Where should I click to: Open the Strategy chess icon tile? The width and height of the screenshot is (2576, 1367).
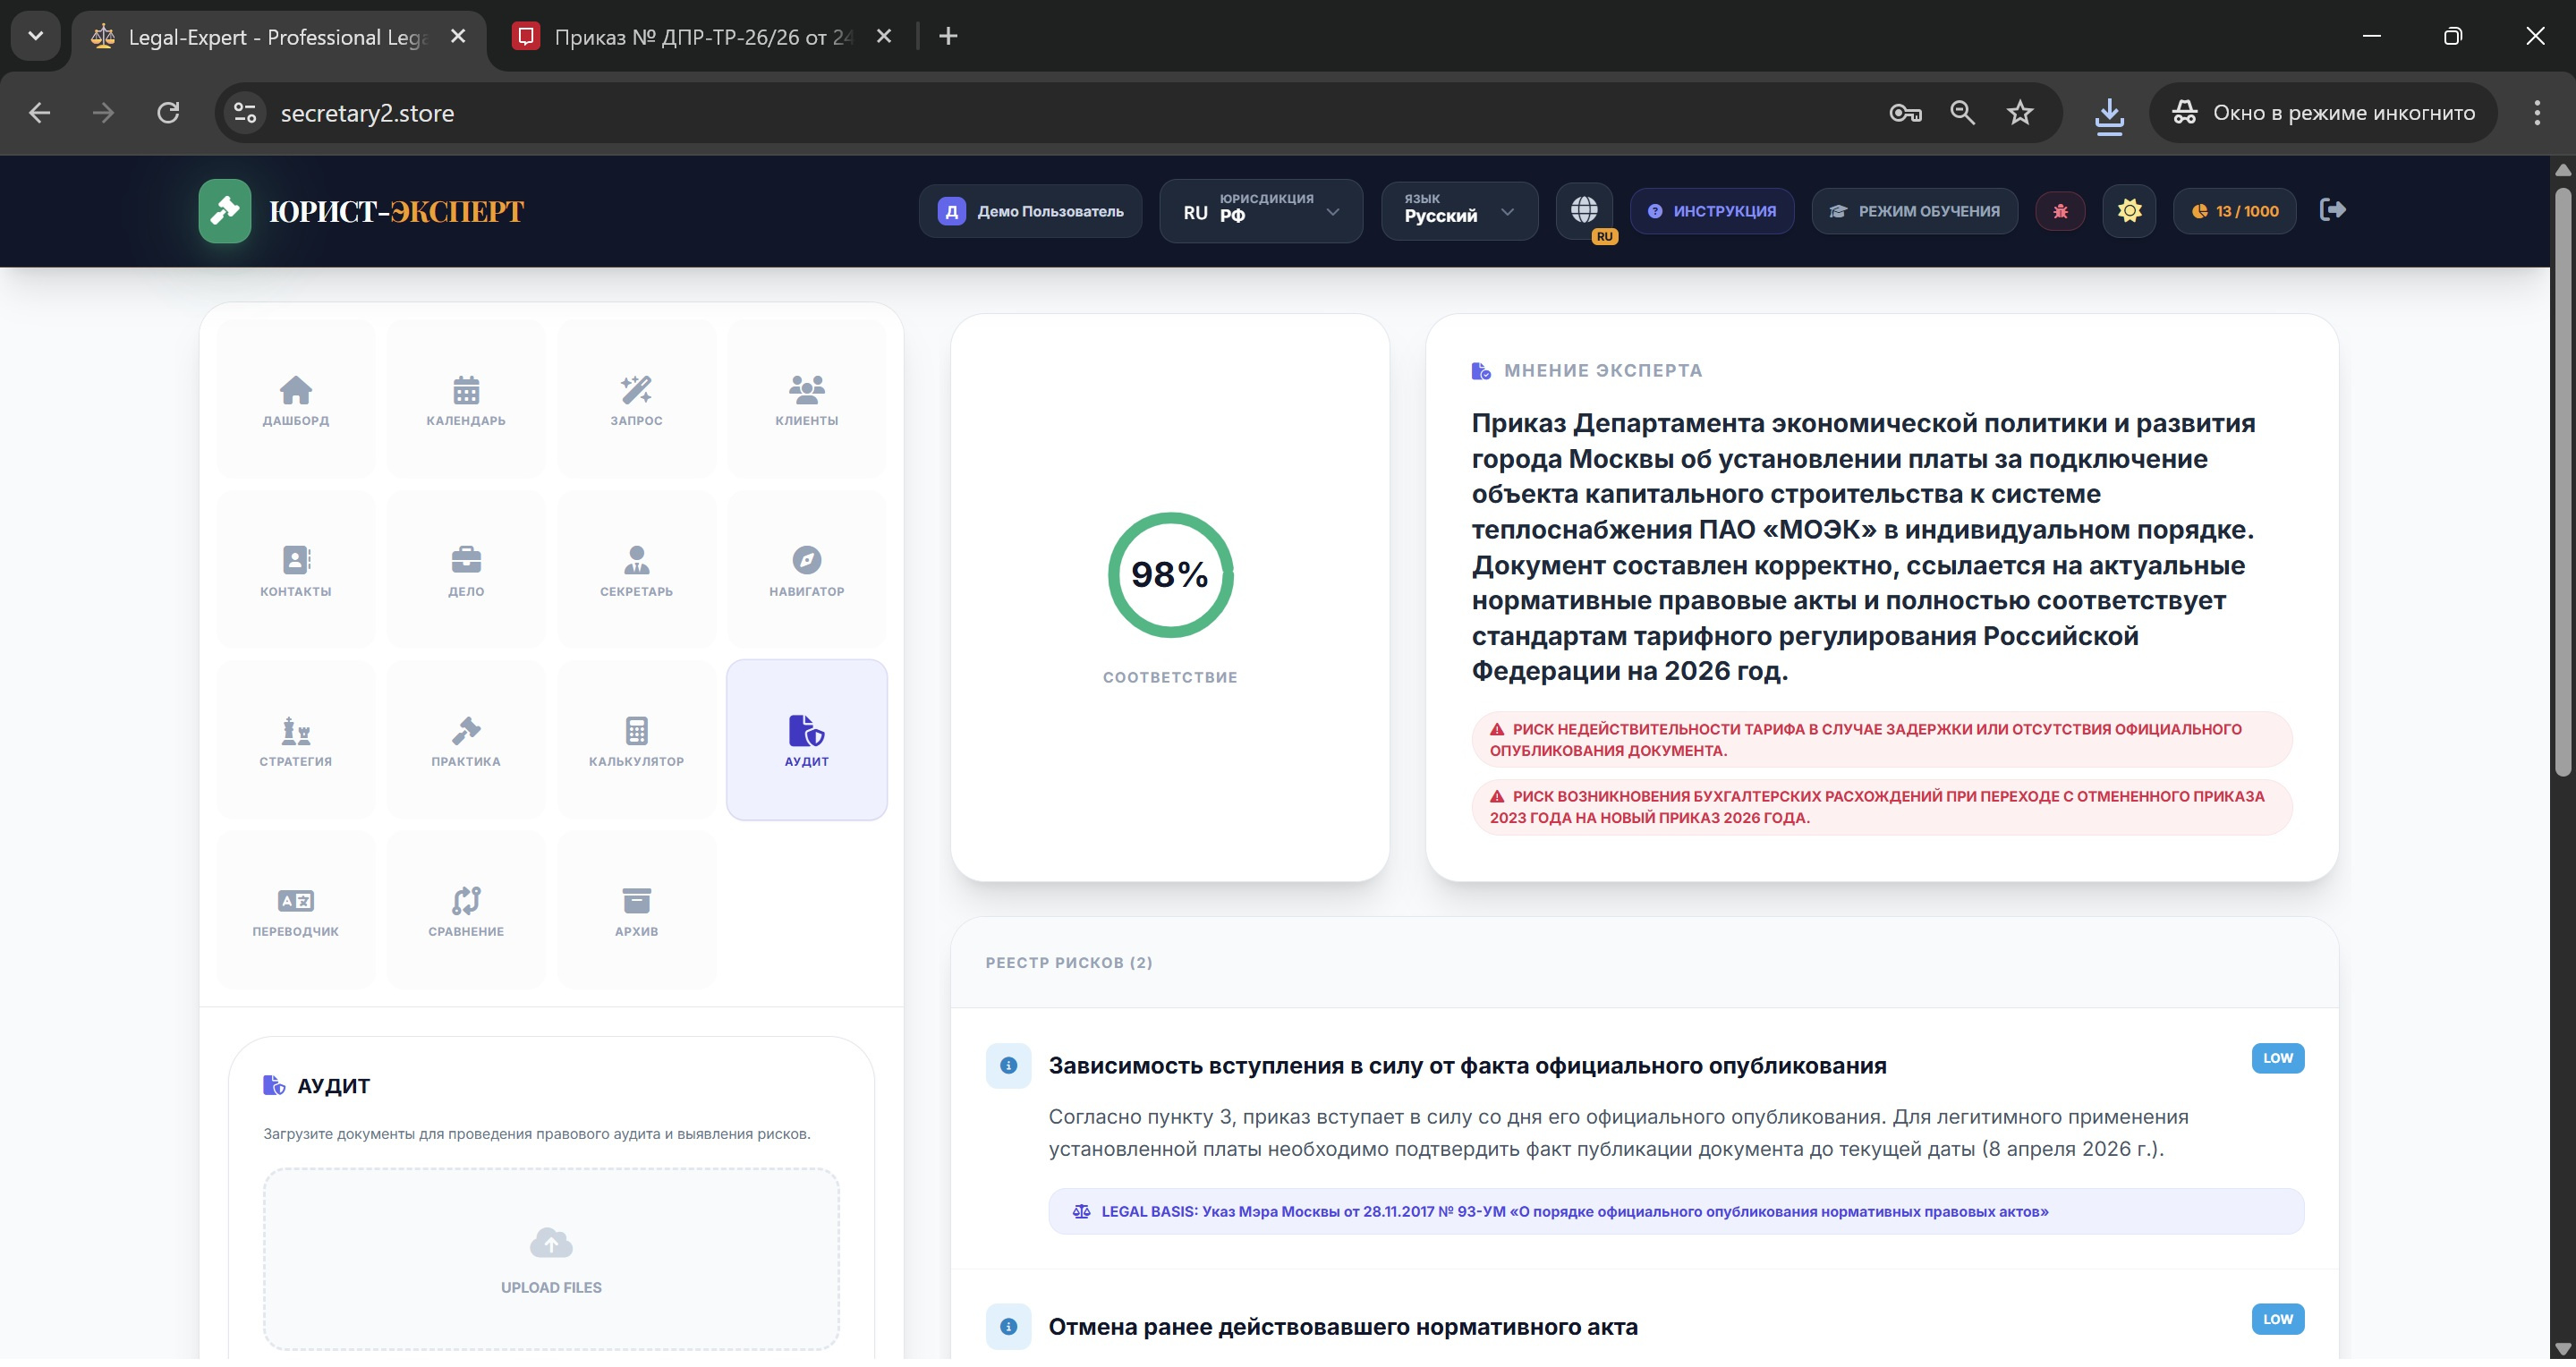[x=296, y=741]
